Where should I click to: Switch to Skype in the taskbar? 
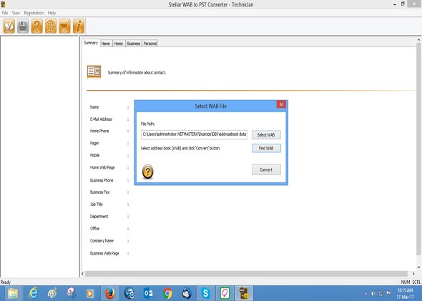206,293
